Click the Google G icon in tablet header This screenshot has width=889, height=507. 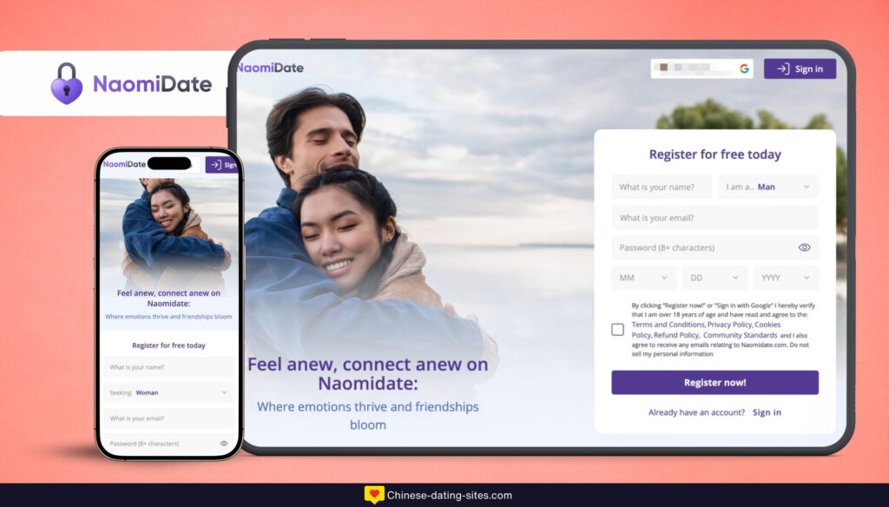744,69
